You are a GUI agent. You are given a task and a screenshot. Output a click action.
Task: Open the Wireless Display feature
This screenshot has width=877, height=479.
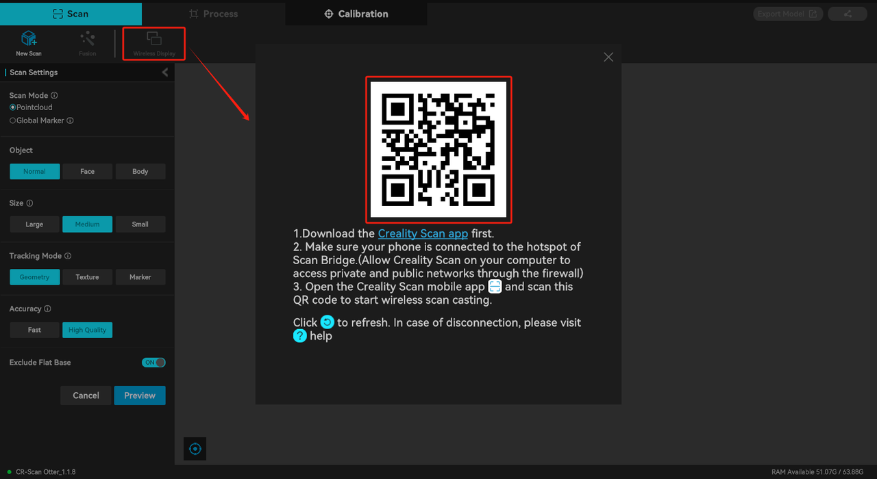[x=153, y=42]
